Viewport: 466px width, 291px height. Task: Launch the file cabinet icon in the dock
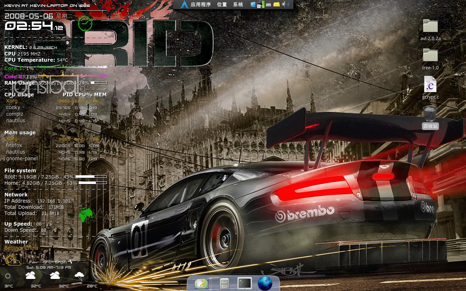pos(224,283)
